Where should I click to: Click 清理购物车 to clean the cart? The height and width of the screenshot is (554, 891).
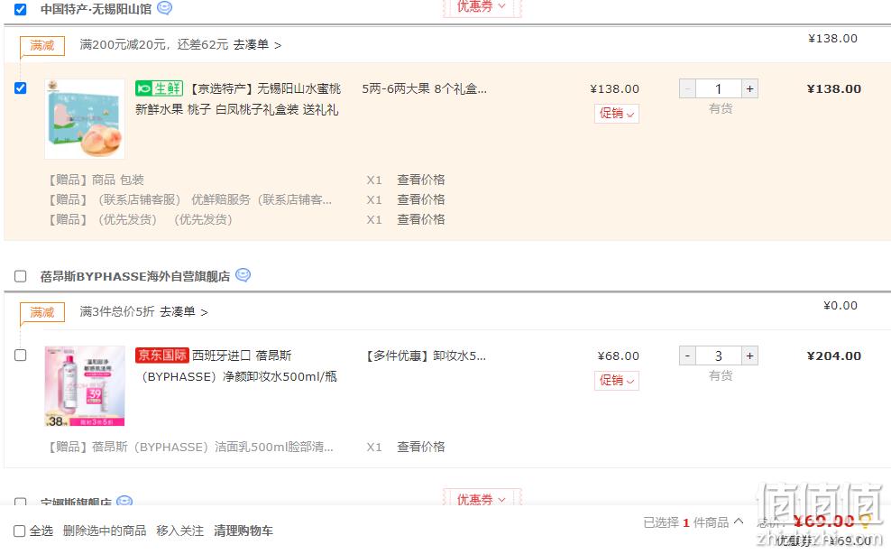click(x=243, y=531)
